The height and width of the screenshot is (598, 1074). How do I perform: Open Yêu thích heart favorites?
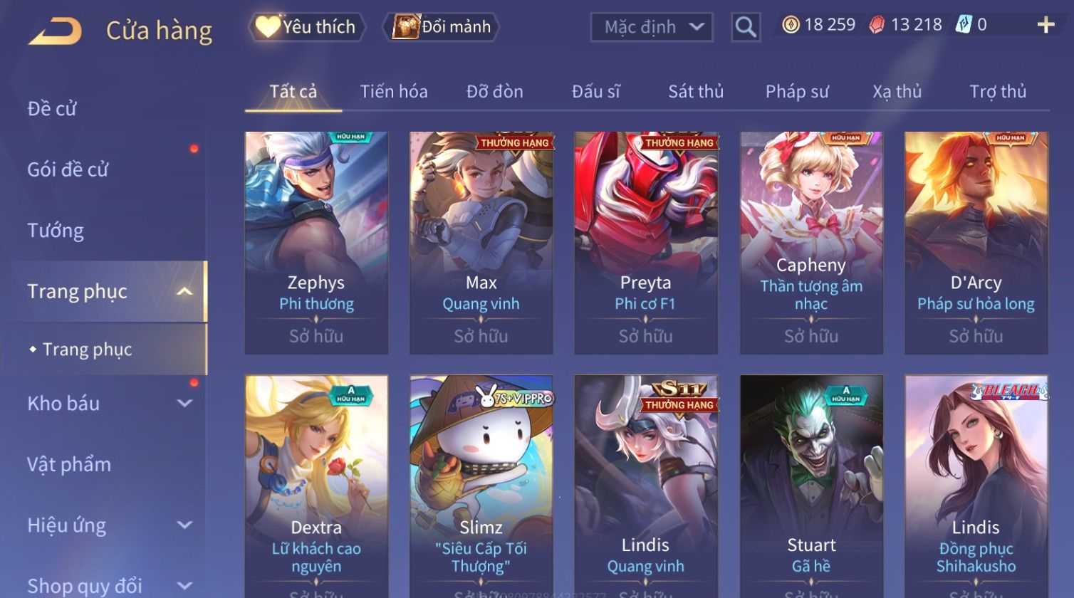click(x=307, y=27)
